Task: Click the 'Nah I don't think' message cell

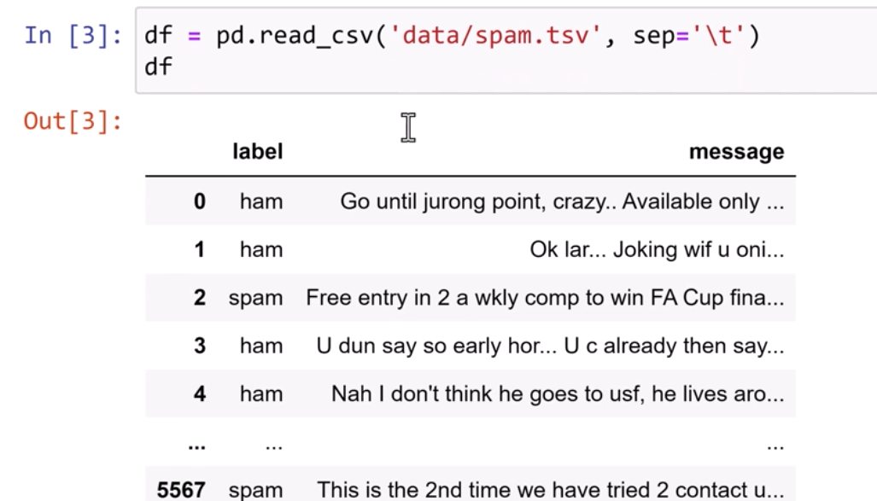Action: click(557, 393)
